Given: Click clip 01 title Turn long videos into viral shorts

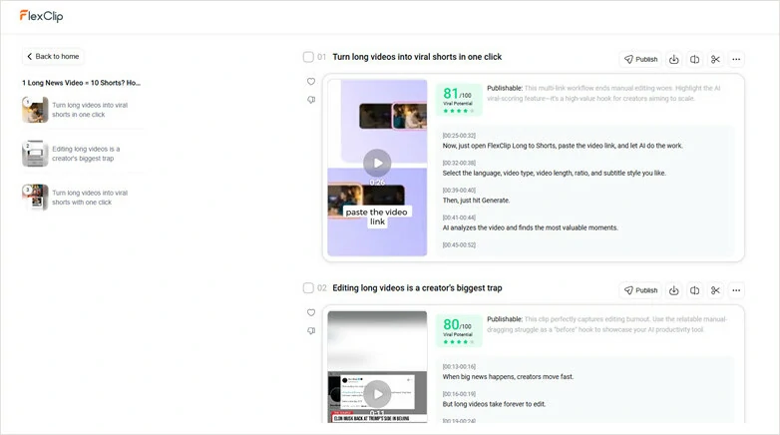Looking at the screenshot, I should coord(417,57).
